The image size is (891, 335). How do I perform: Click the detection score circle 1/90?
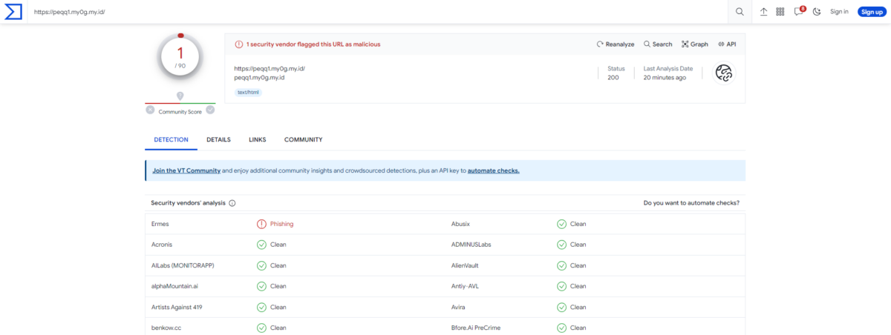pos(180,56)
